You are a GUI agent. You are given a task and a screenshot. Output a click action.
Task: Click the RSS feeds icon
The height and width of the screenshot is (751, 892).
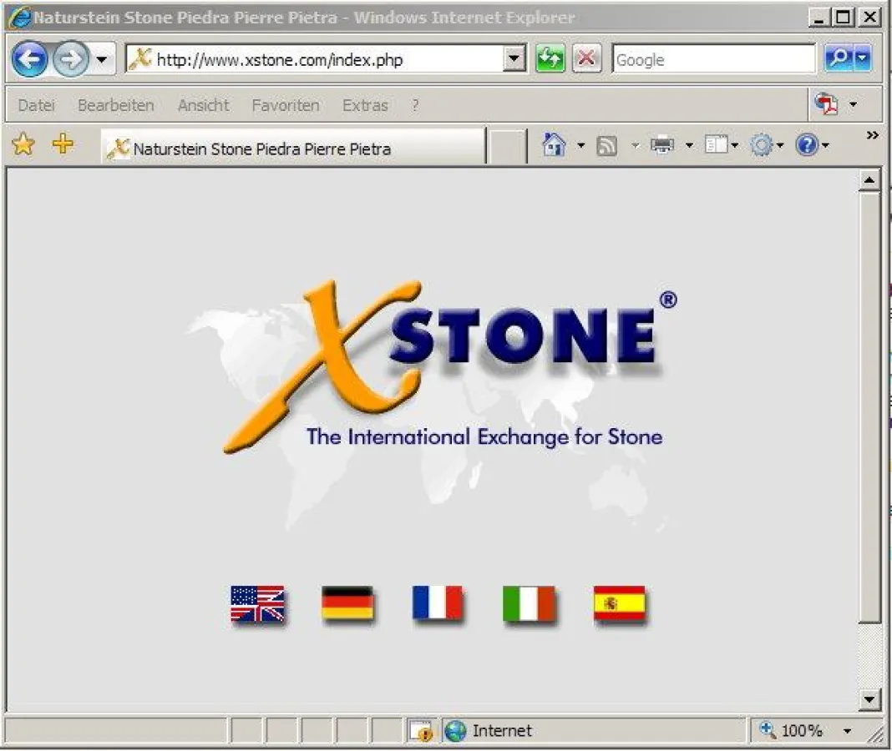pyautogui.click(x=608, y=144)
